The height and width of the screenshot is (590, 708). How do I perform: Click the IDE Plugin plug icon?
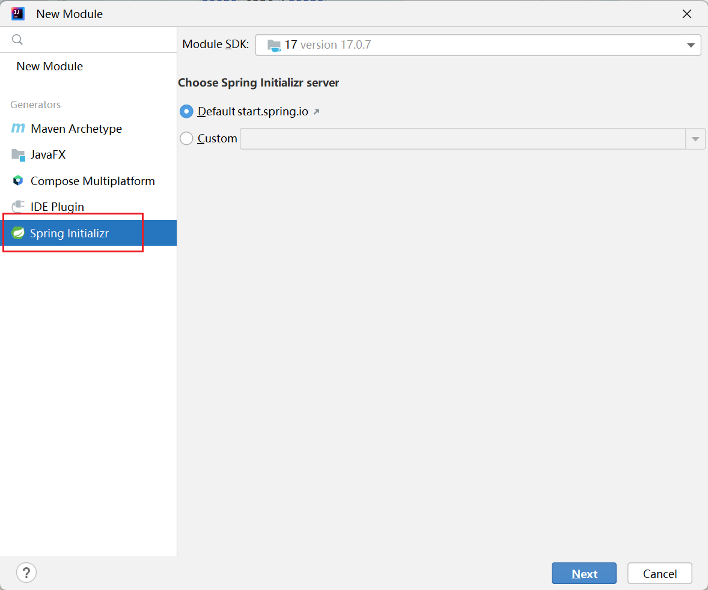pos(18,206)
